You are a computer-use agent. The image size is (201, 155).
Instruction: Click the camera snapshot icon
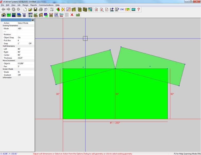click(x=78, y=15)
